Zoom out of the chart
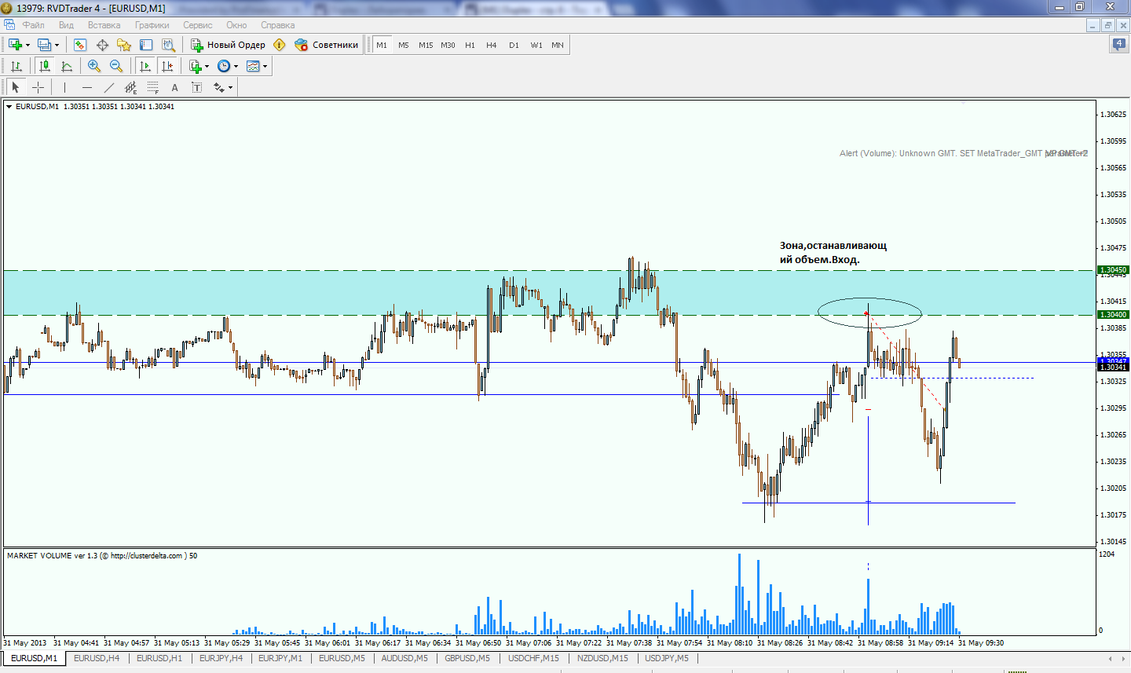The width and height of the screenshot is (1131, 673). 116,66
